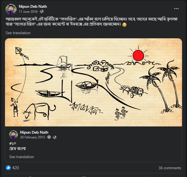Expand the 36 comments
The image size is (187, 177).
(170, 168)
